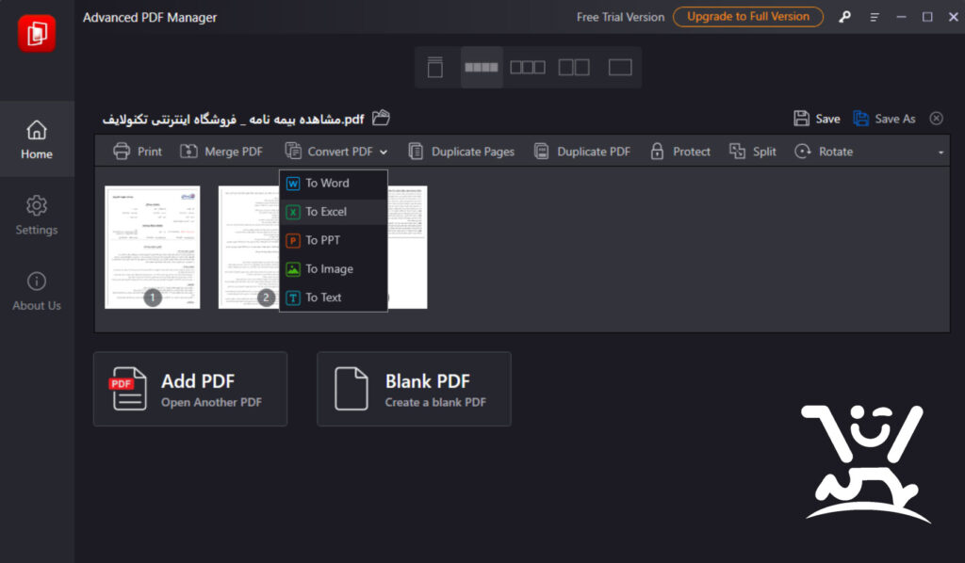Screen dimensions: 965x563
Task: Choose To PPT conversion
Action: point(334,240)
